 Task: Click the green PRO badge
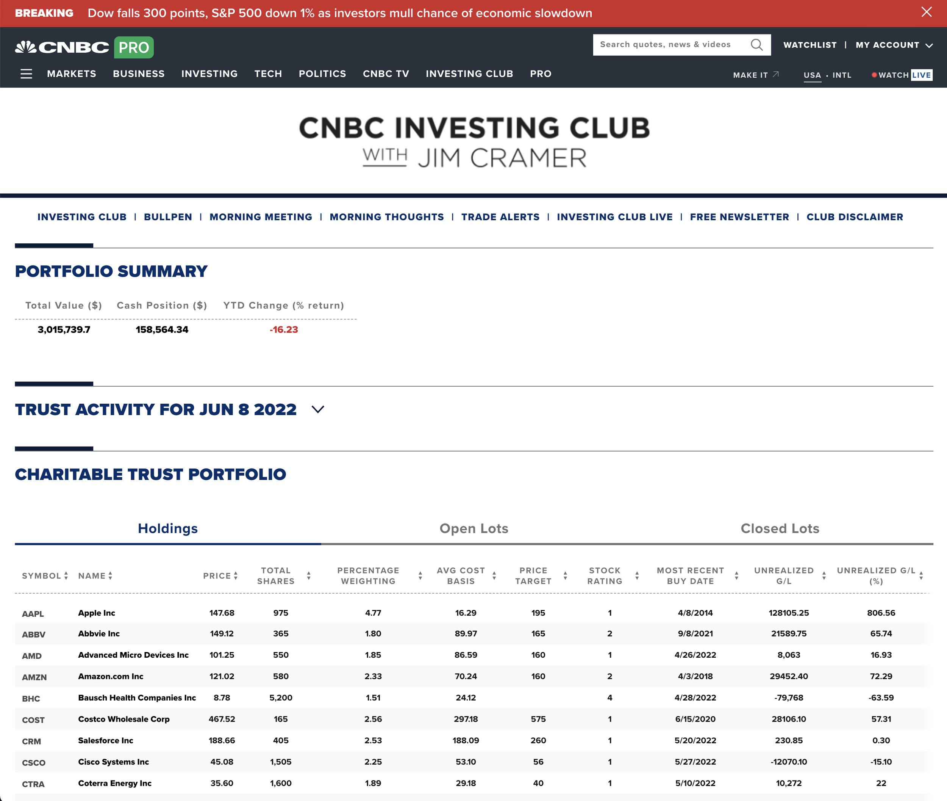(x=134, y=47)
